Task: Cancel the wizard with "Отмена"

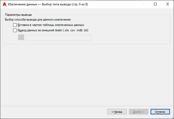Action: click(160, 112)
